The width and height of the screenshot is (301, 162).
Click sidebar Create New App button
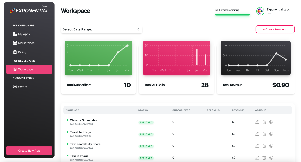pyautogui.click(x=29, y=150)
